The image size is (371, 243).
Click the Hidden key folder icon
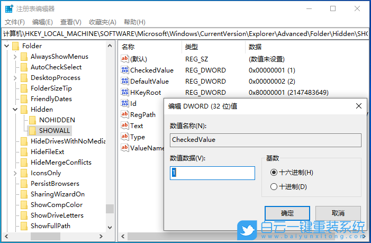coord(24,110)
